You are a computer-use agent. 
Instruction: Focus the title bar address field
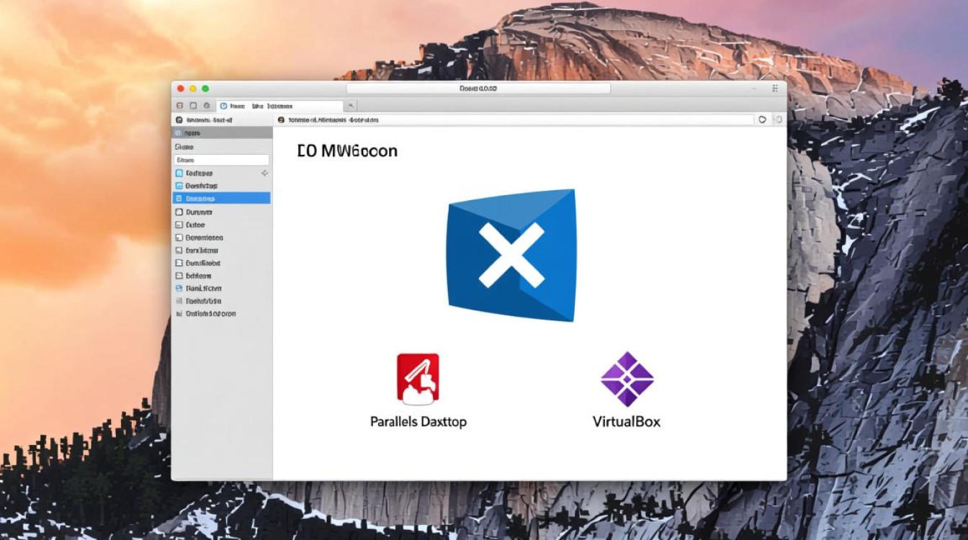(x=478, y=89)
